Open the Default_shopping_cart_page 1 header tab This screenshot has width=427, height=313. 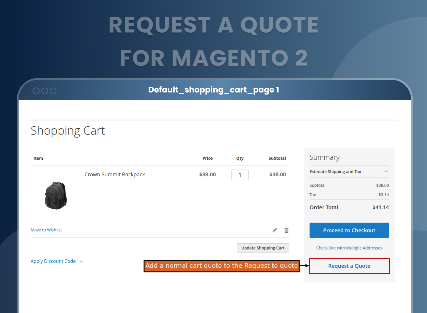pos(213,90)
